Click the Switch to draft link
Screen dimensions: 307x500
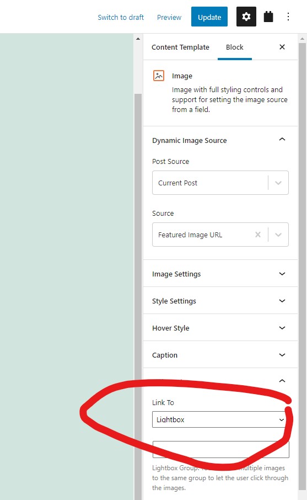[121, 17]
